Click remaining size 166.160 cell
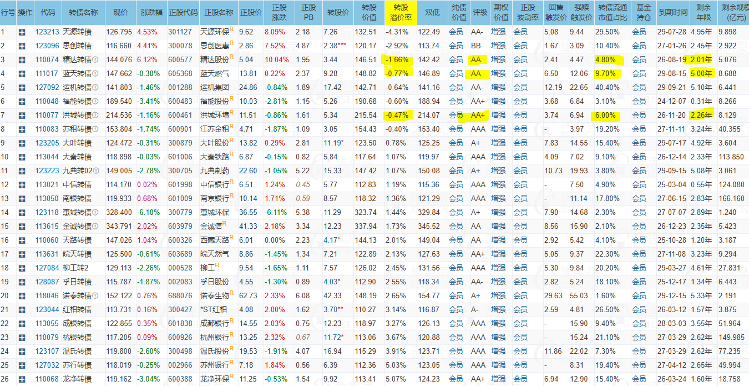 pos(731,199)
